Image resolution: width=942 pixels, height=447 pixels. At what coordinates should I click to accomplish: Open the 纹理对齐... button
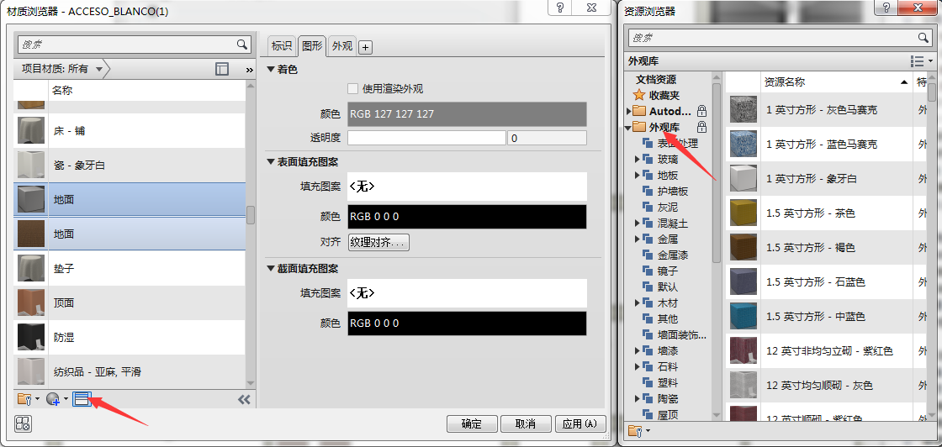pos(378,242)
